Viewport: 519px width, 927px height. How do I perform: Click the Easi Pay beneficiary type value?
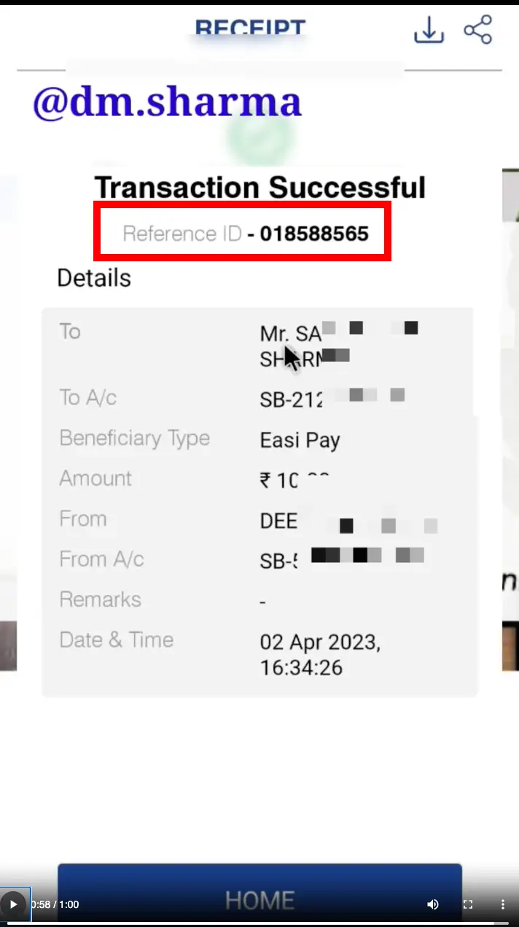pyautogui.click(x=300, y=440)
